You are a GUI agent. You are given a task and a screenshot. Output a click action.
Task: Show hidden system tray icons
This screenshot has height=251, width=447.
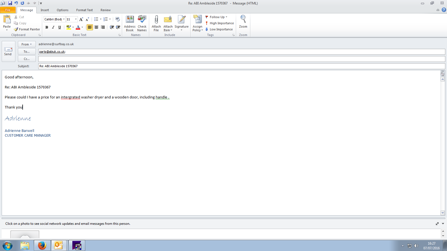click(403, 246)
